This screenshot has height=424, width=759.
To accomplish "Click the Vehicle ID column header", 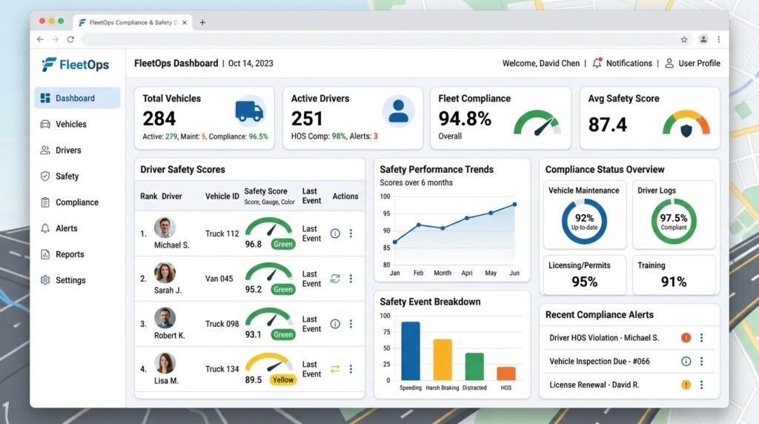I will click(x=222, y=196).
